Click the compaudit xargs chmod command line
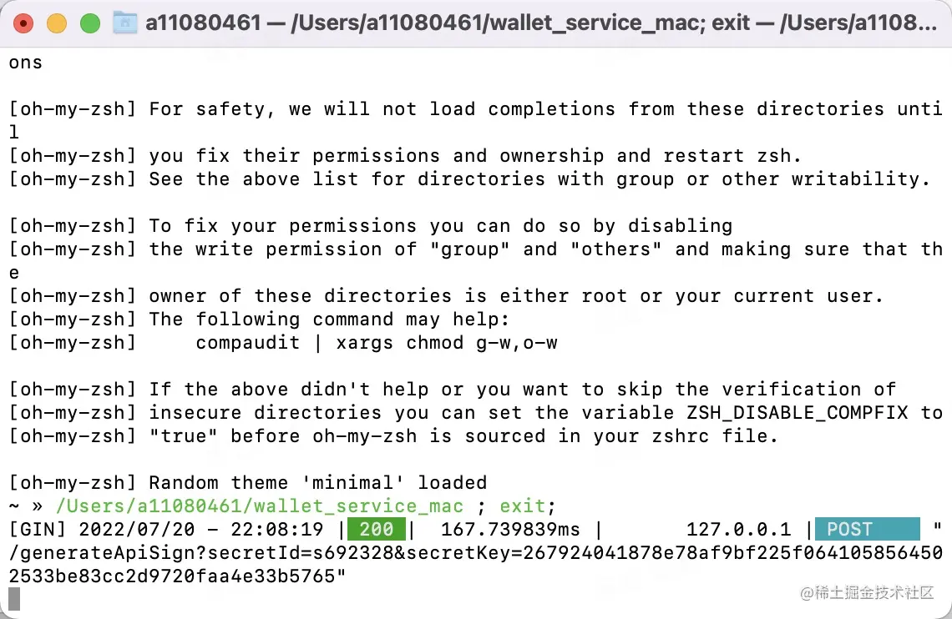 (377, 343)
